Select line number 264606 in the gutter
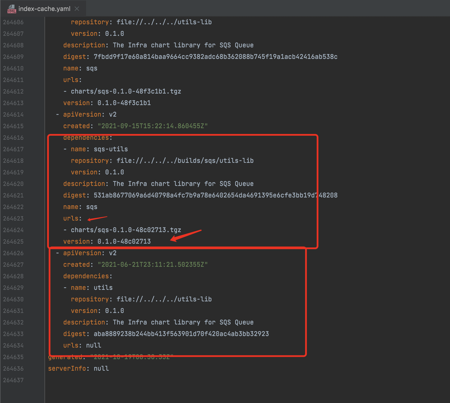The image size is (450, 403). pos(13,22)
